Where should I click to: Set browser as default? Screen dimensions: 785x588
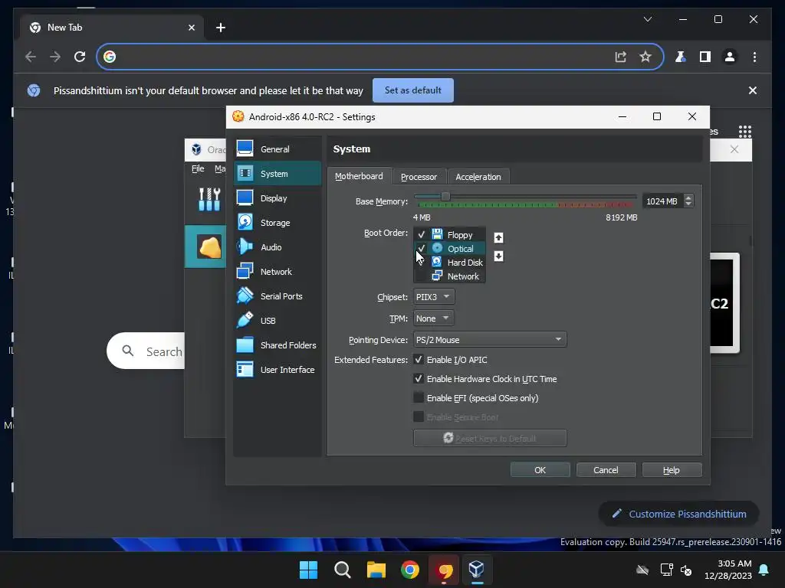(413, 90)
